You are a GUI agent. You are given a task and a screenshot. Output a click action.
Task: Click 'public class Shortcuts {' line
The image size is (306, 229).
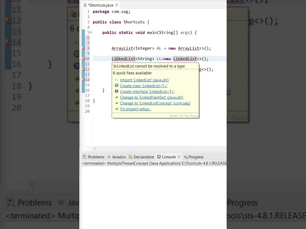pos(121,22)
